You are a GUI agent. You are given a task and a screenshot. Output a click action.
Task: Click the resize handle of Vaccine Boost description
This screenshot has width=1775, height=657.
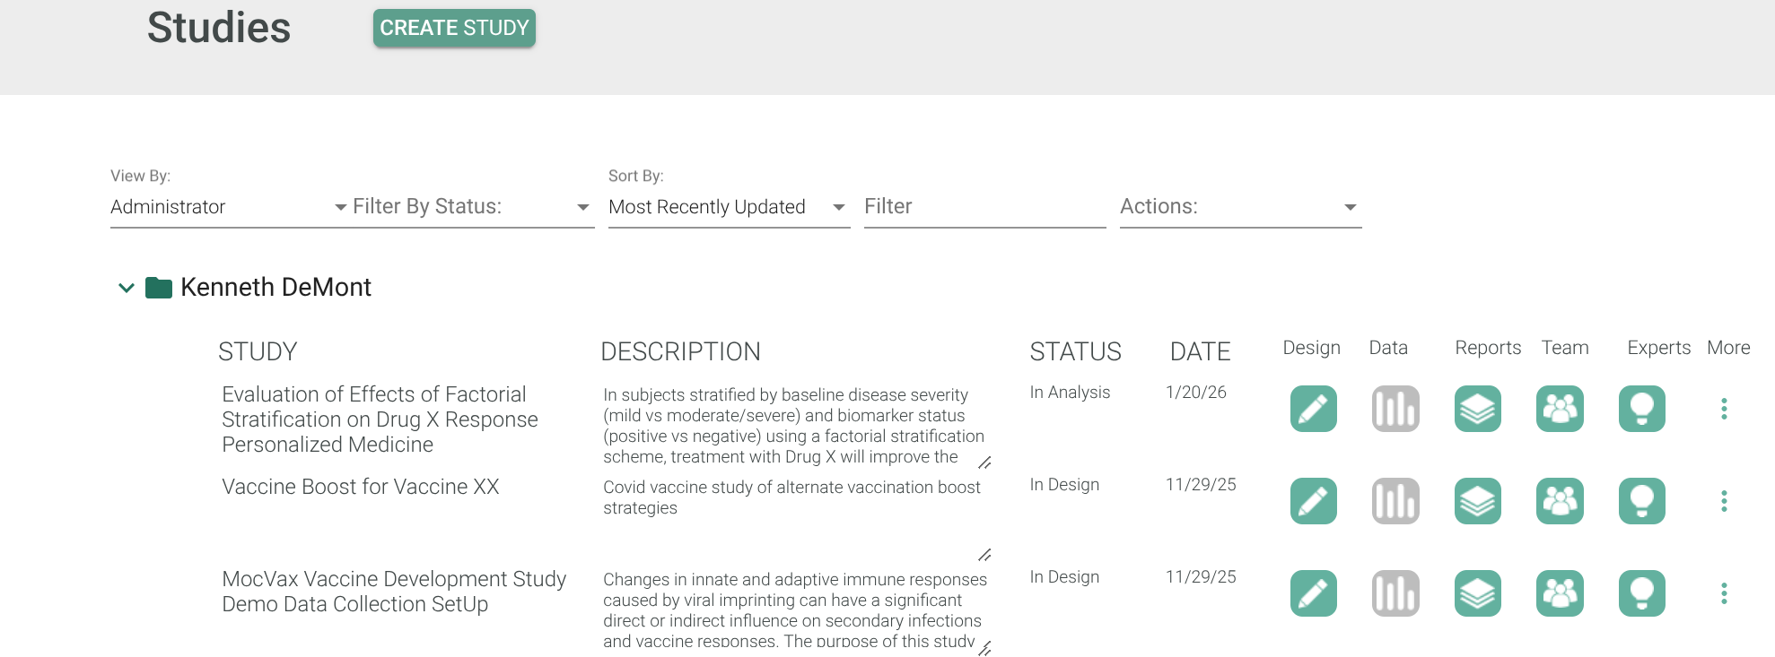click(984, 555)
